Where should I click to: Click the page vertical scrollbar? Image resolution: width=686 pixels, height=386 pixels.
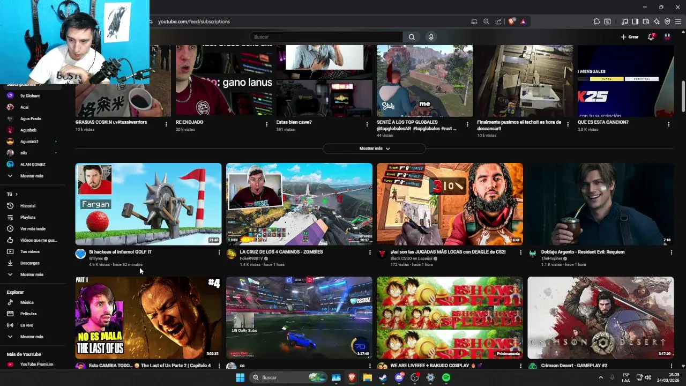[683, 96]
